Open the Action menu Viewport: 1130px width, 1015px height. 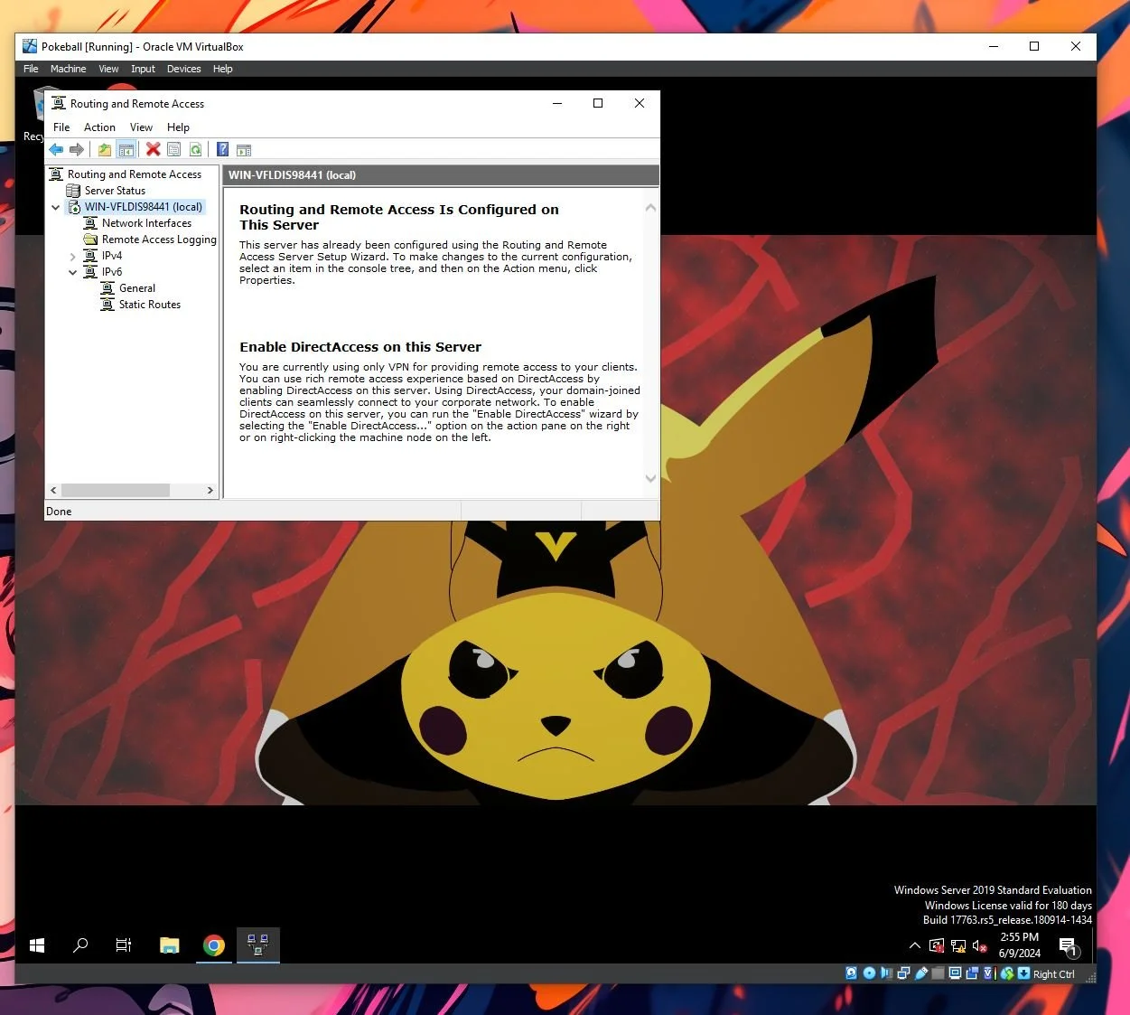click(x=99, y=127)
